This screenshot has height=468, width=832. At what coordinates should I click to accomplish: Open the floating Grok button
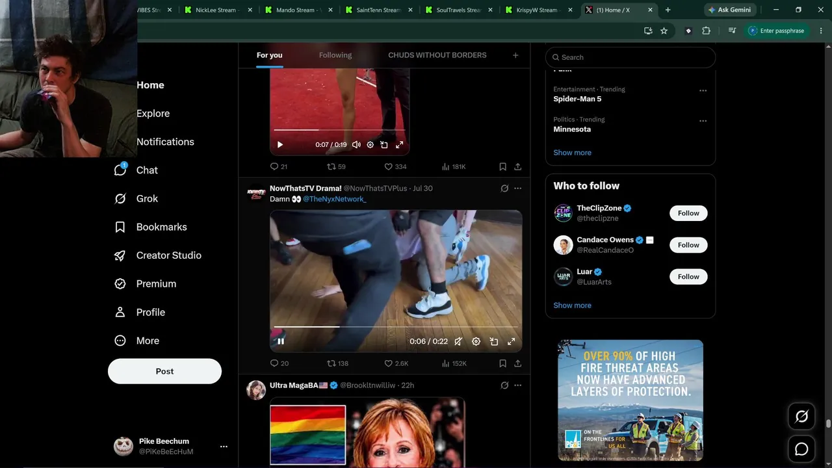[x=801, y=417]
